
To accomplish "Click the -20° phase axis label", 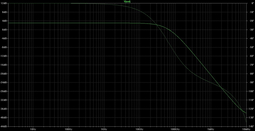I will 252,21.
